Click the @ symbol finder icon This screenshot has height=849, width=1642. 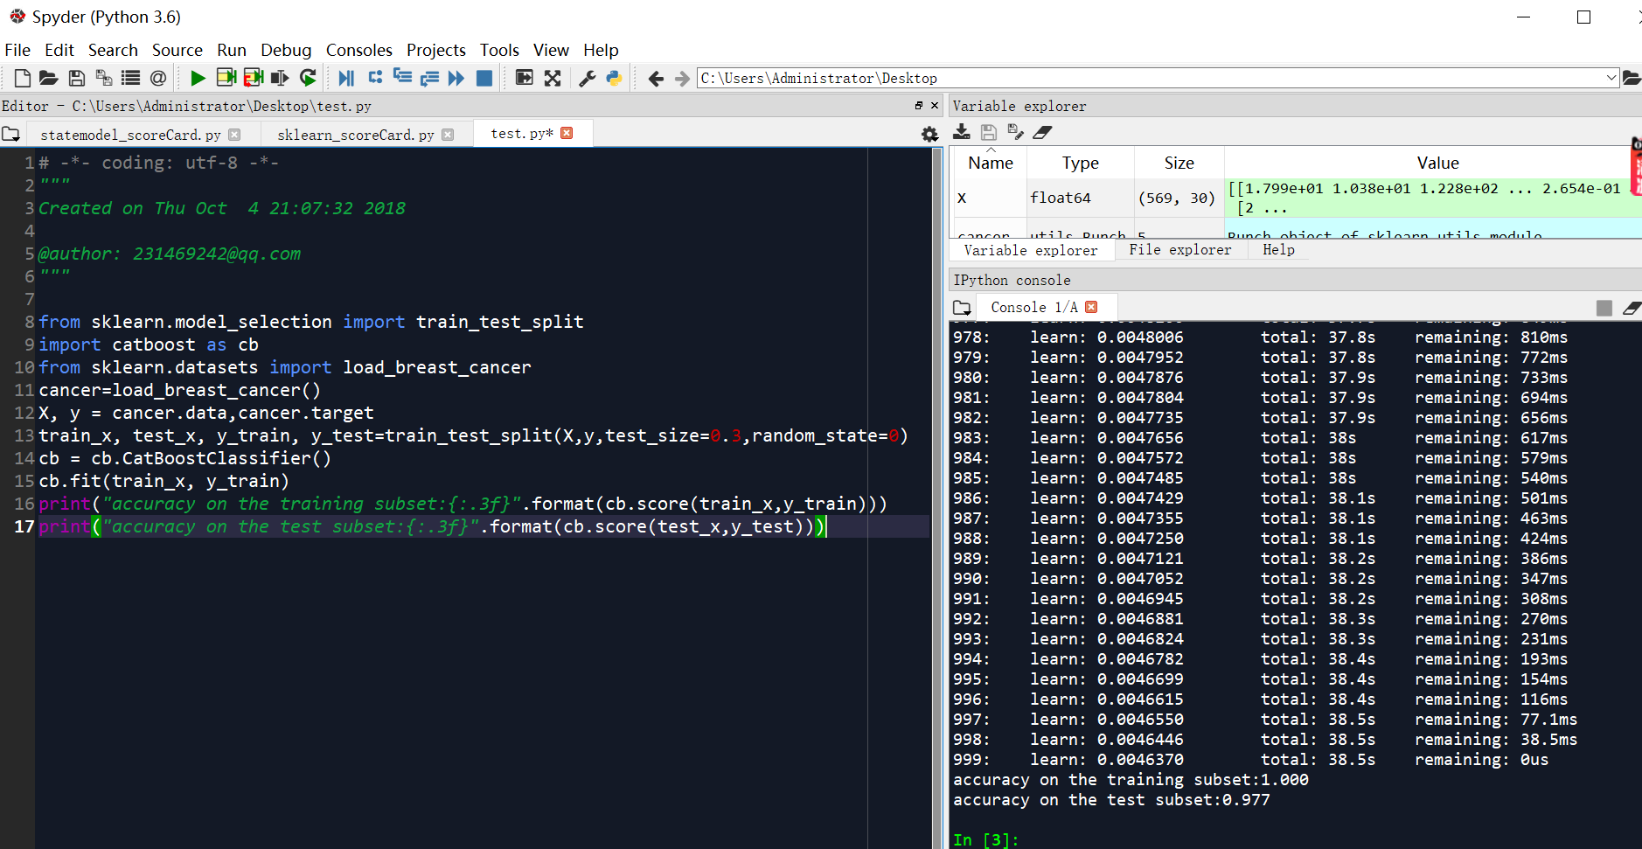(x=158, y=79)
